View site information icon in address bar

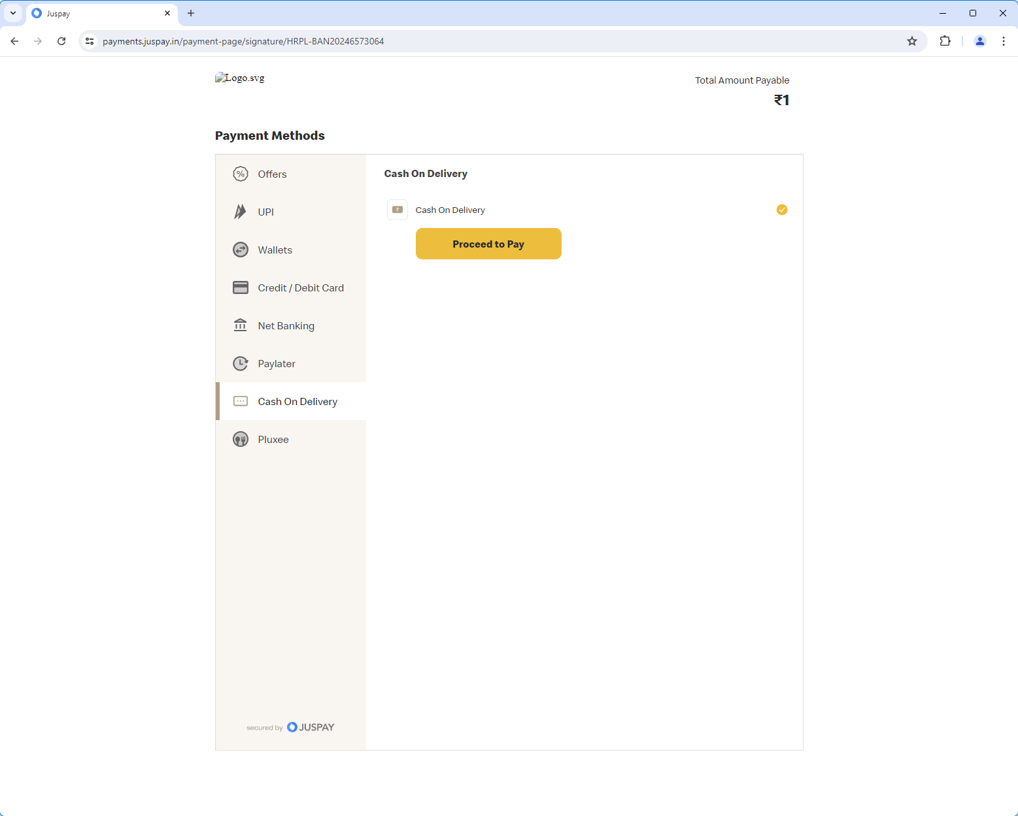click(90, 41)
